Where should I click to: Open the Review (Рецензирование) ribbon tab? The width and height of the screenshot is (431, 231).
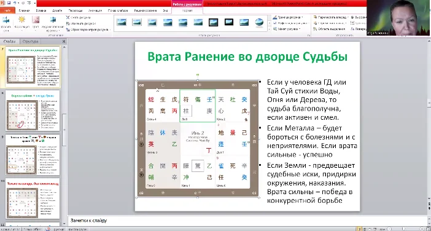[x=146, y=10]
